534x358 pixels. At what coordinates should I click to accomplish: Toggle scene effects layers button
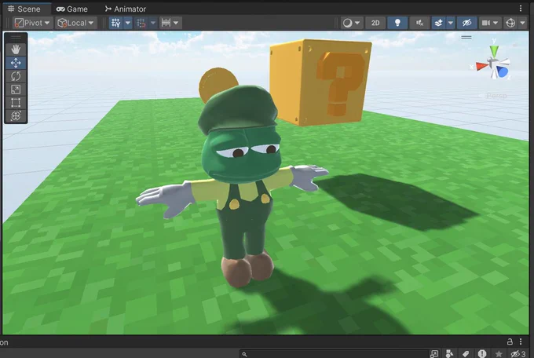[439, 23]
